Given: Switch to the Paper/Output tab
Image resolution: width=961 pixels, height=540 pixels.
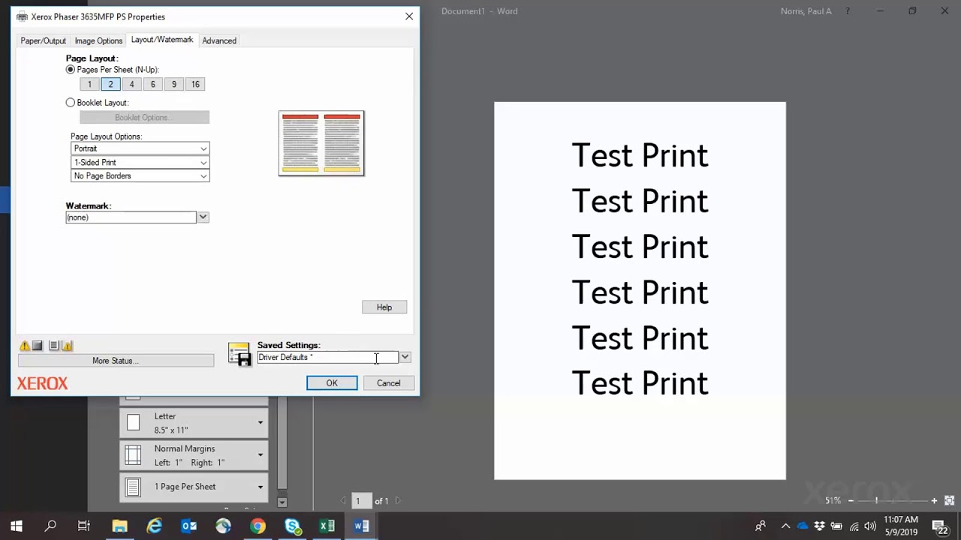Looking at the screenshot, I should pyautogui.click(x=43, y=40).
